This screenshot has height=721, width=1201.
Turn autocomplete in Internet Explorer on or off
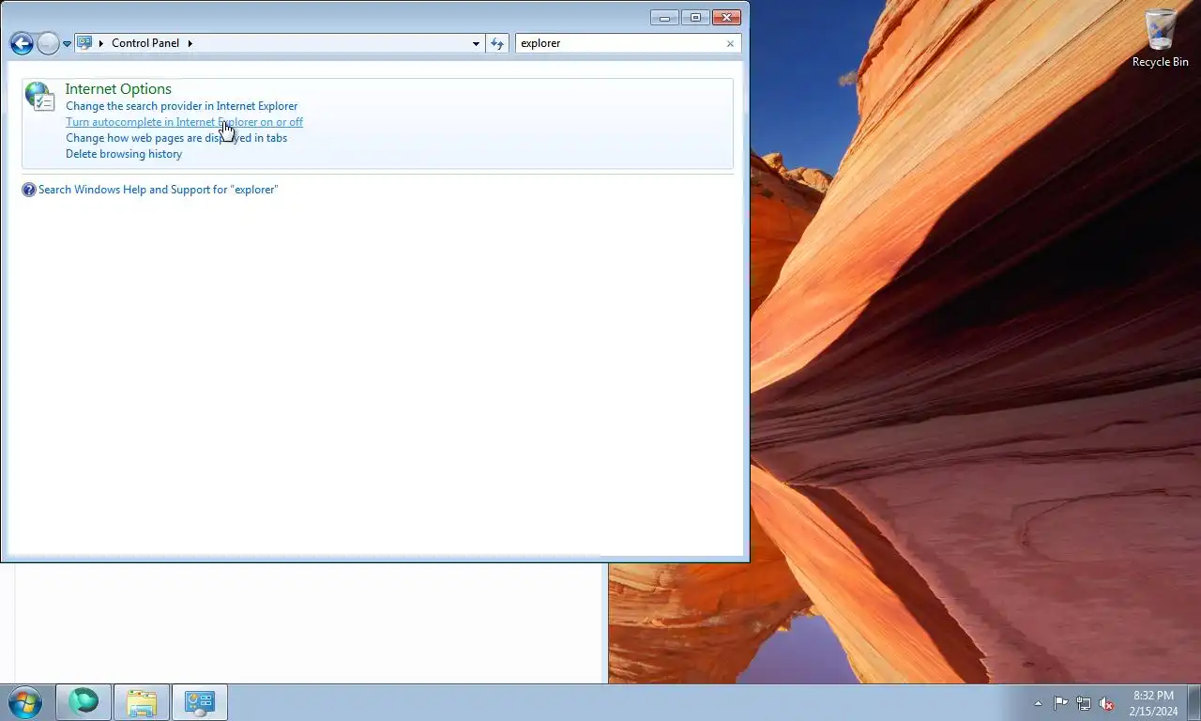coord(184,122)
